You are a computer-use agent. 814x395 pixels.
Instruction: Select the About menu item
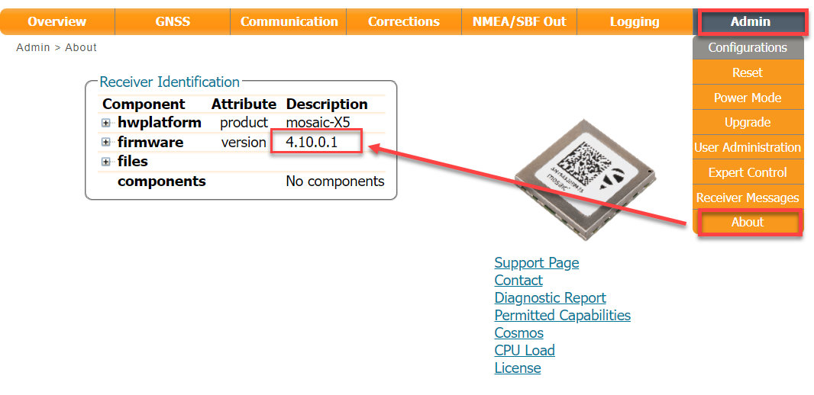[x=748, y=223]
